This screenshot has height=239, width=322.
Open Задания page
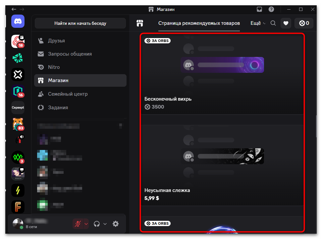80,108
